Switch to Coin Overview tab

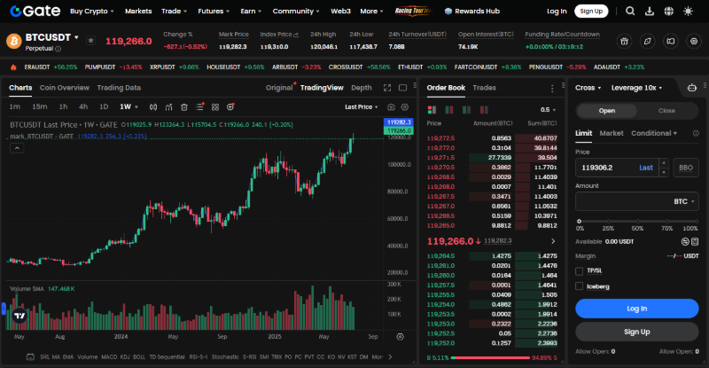coord(65,88)
